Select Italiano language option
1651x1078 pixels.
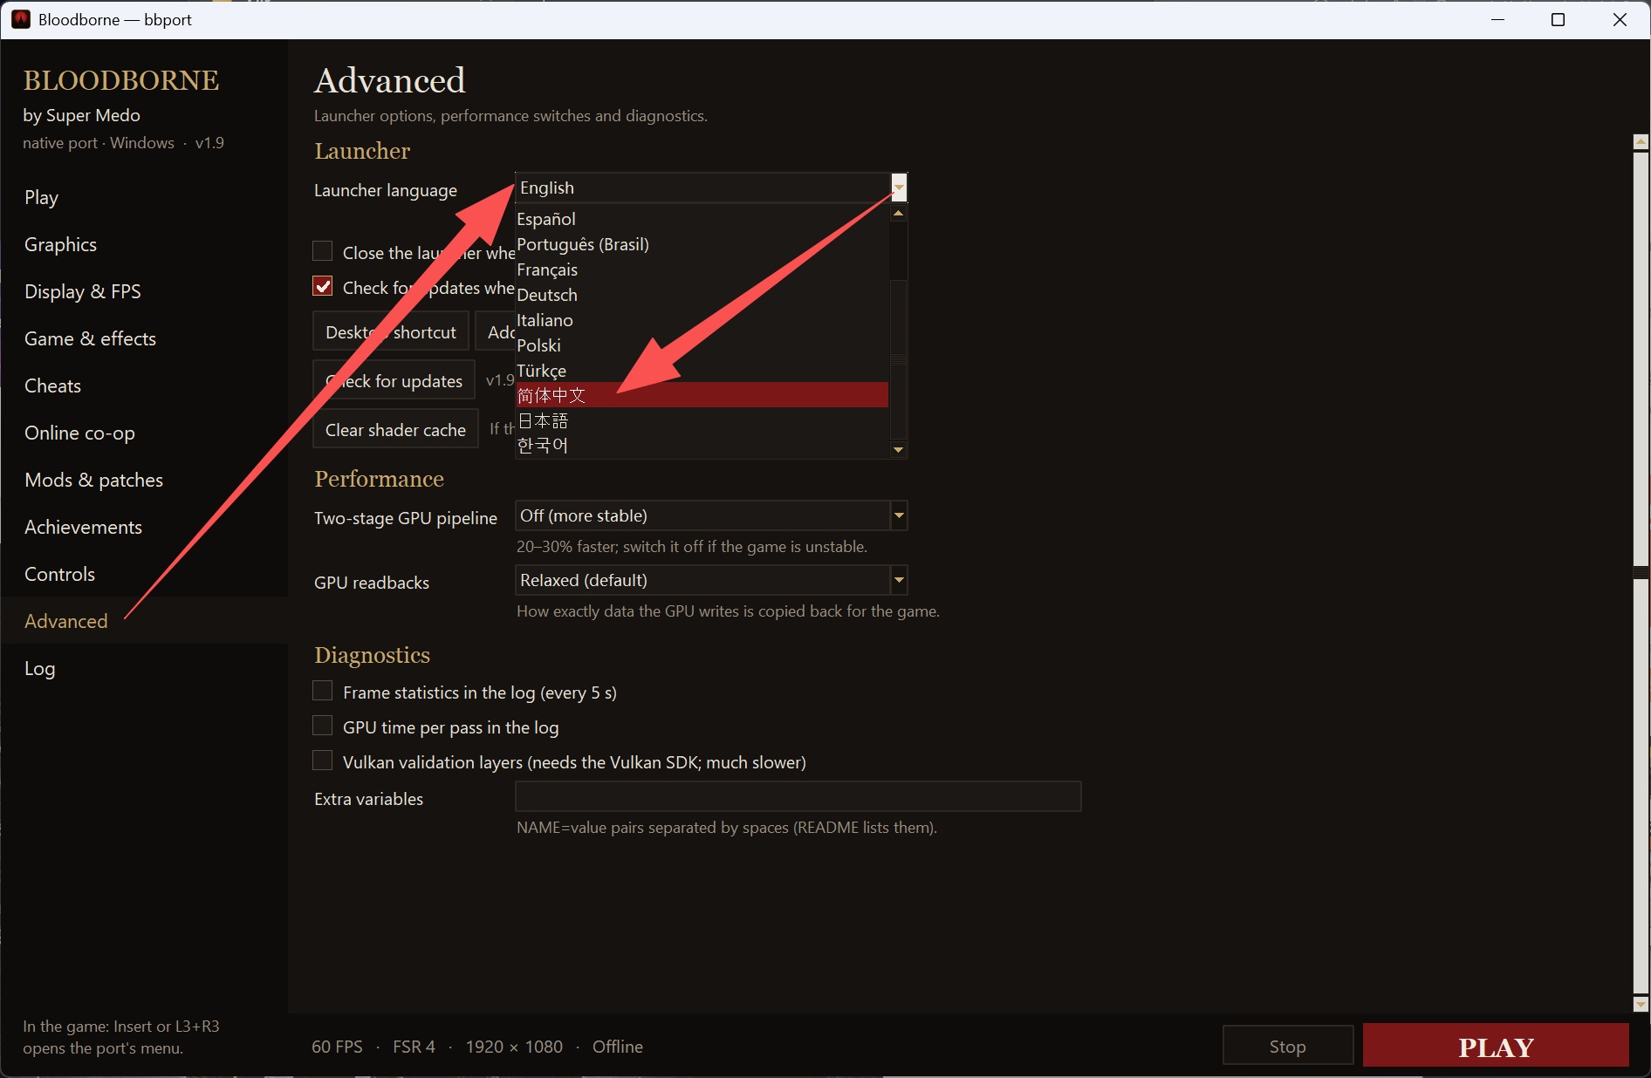click(702, 320)
